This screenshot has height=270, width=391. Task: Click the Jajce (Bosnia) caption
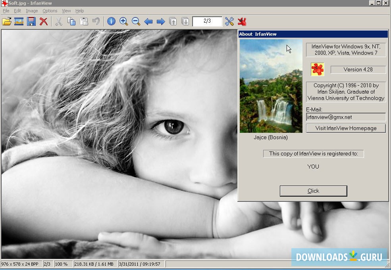pyautogui.click(x=271, y=137)
